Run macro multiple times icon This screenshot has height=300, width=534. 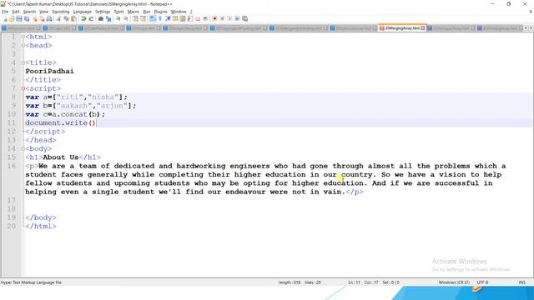point(237,18)
